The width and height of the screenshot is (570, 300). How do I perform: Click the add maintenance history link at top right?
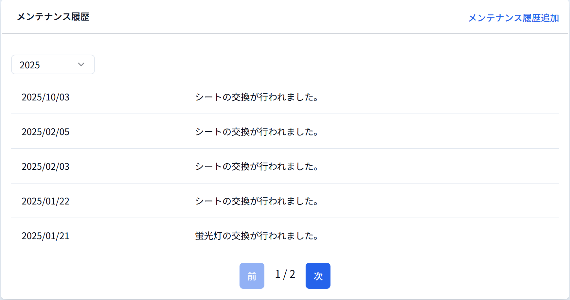(x=513, y=18)
